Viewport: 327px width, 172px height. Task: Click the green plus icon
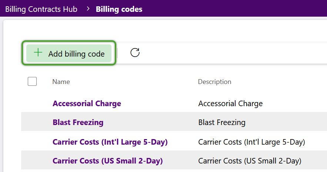point(38,53)
